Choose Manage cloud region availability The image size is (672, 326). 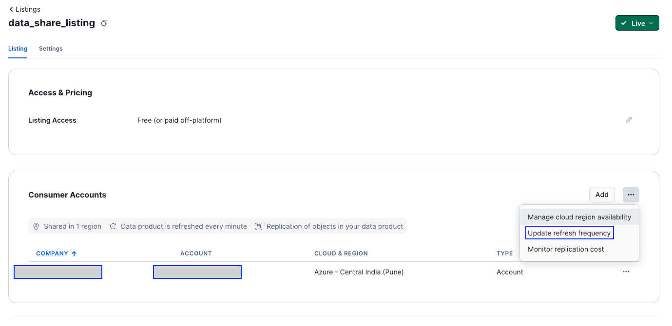click(579, 217)
